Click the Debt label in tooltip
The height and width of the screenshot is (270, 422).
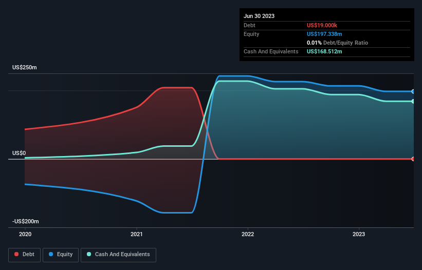[x=249, y=25]
